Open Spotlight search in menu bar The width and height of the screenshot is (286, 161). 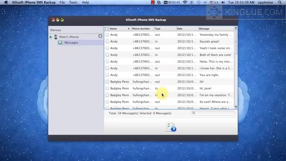pos(280,2)
